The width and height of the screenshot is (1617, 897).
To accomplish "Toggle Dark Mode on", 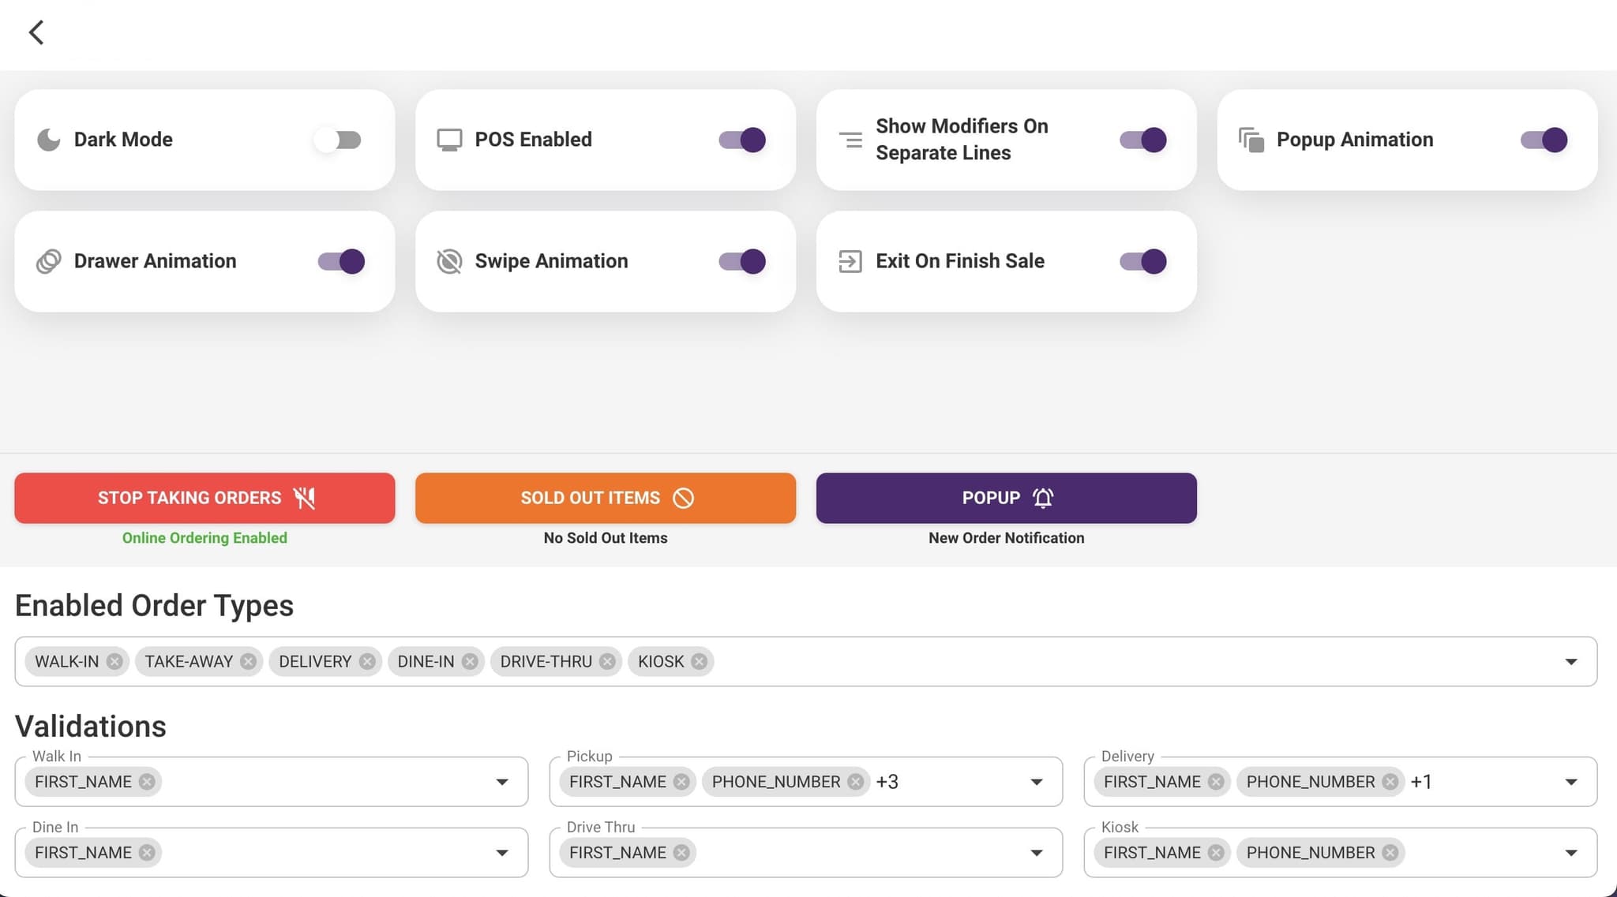I will [x=340, y=139].
